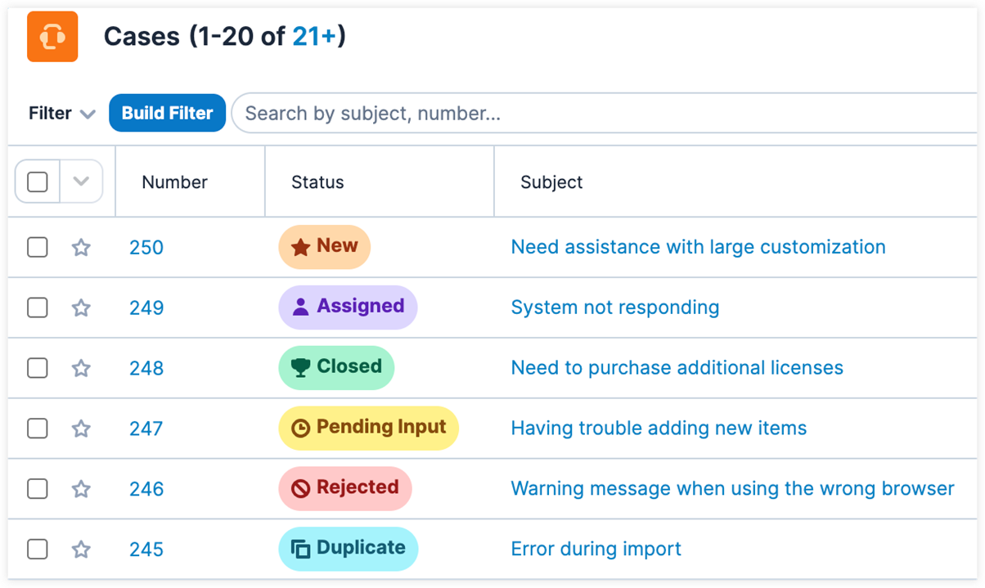
Task: Toggle the favorite star on case 246
Action: coord(81,489)
